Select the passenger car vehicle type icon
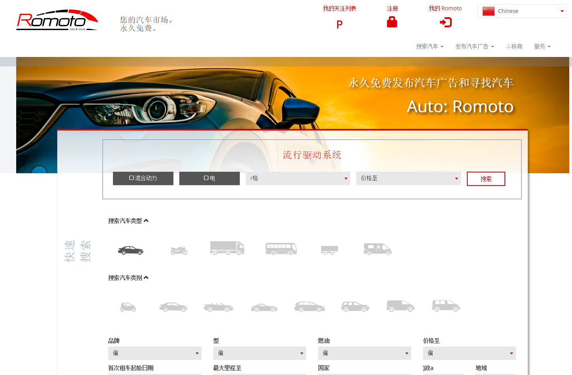The image size is (572, 375). pyautogui.click(x=131, y=250)
